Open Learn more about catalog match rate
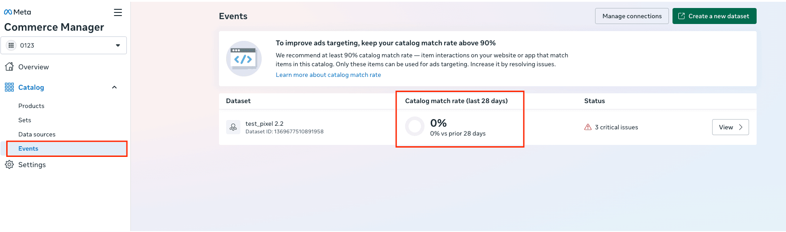The image size is (786, 232). (x=328, y=75)
